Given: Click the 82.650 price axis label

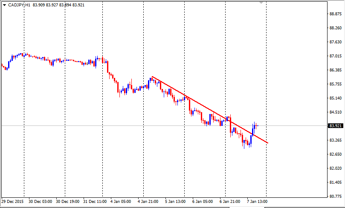Looking at the screenshot, I should pyautogui.click(x=336, y=154).
